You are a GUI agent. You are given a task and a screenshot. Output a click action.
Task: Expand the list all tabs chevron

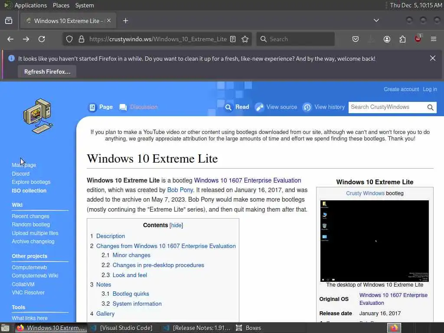(x=376, y=20)
